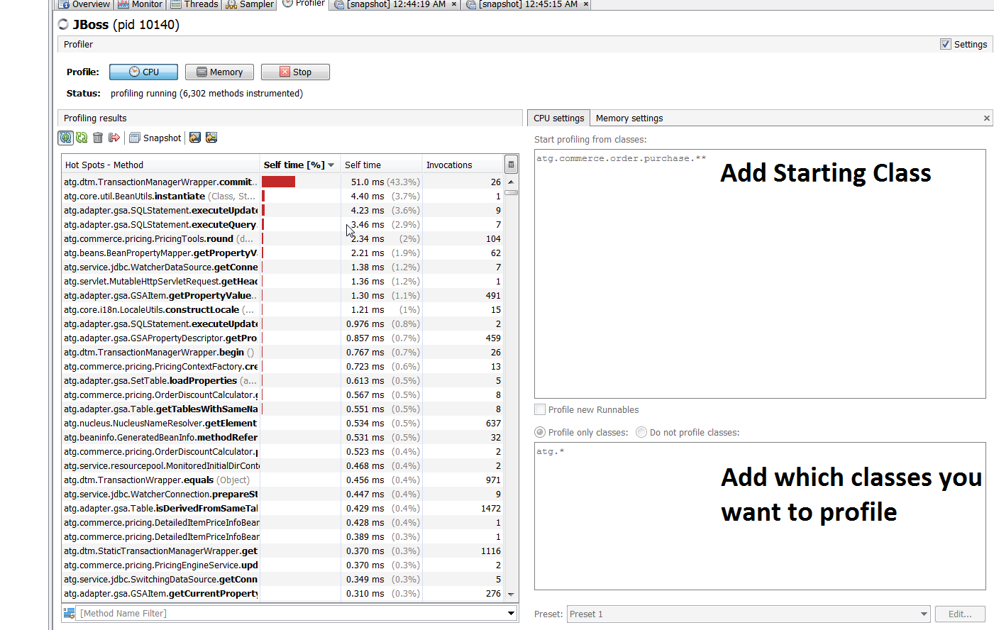Select Profile only classes radio button
This screenshot has height=630, width=994.
point(540,432)
